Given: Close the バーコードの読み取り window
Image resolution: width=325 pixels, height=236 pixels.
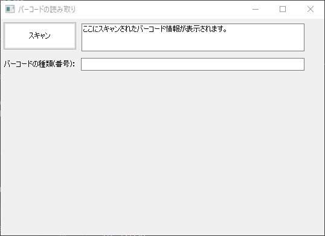Looking at the screenshot, I should [x=311, y=9].
